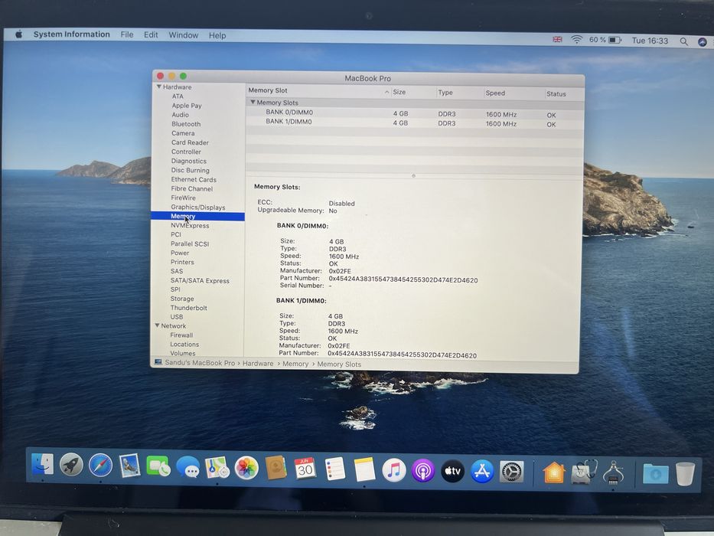Collapse the Hardware section in sidebar
The width and height of the screenshot is (714, 536).
click(159, 87)
